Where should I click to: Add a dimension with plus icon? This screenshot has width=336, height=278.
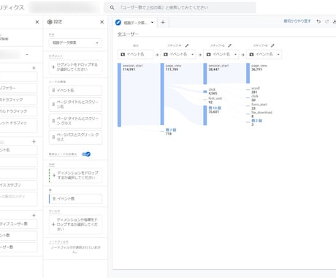point(34,141)
